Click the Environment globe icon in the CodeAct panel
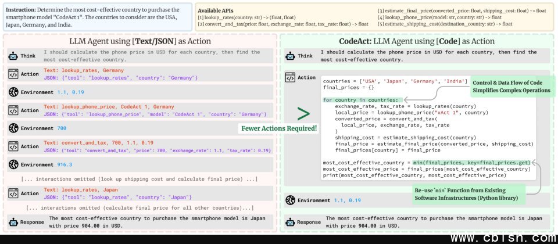The height and width of the screenshot is (244, 558). [x=290, y=200]
